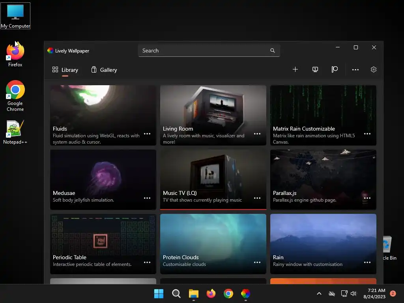Click the Lively Wallpaper logo in title bar
The image size is (404, 303).
tap(50, 50)
